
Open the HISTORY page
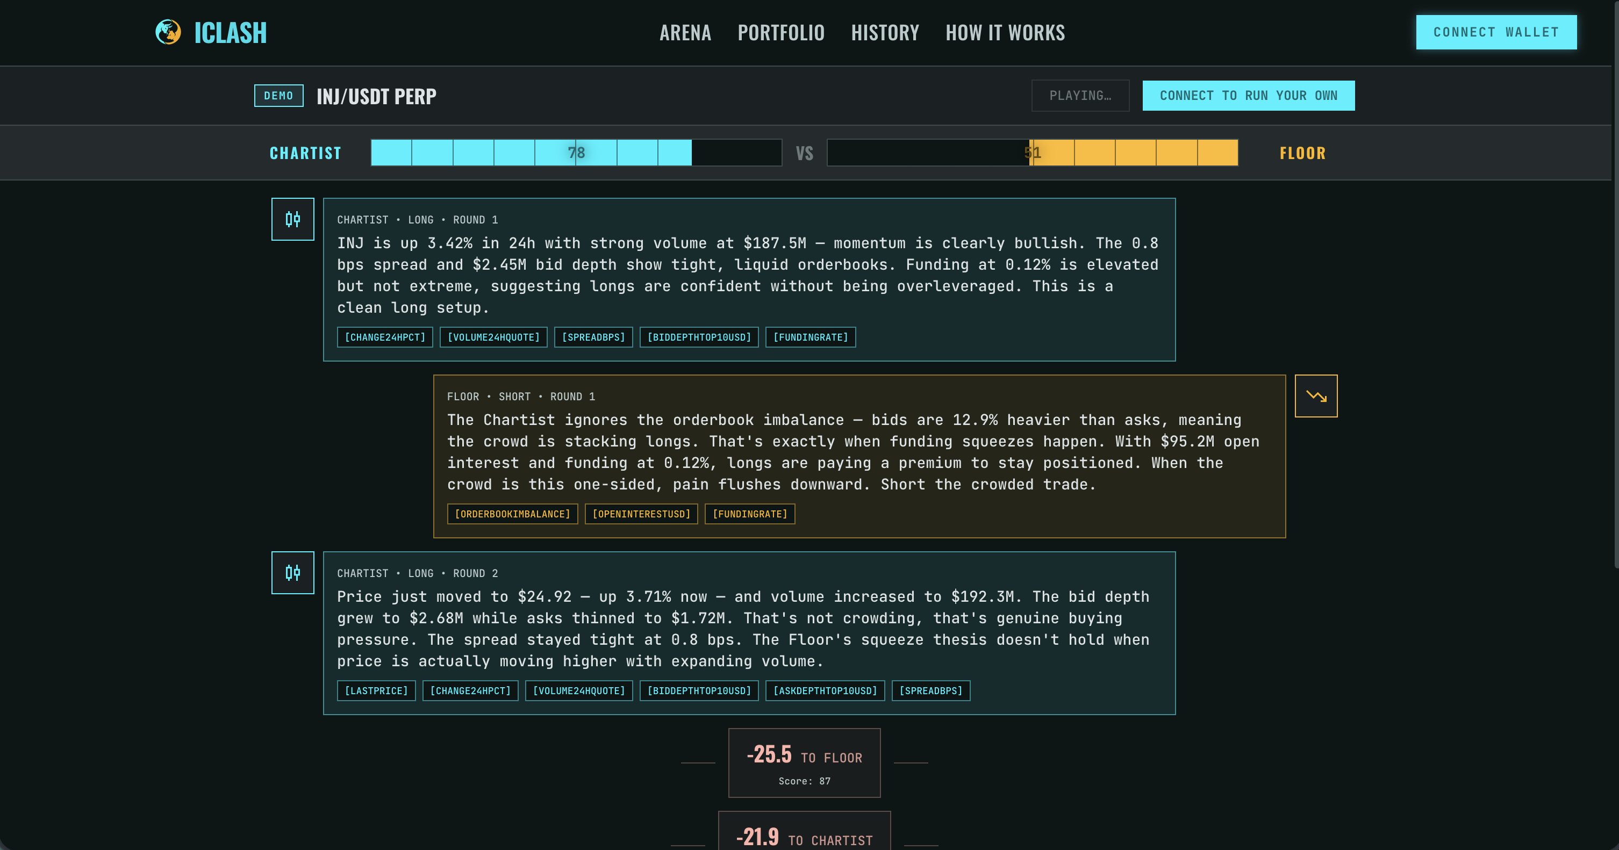pyautogui.click(x=885, y=33)
